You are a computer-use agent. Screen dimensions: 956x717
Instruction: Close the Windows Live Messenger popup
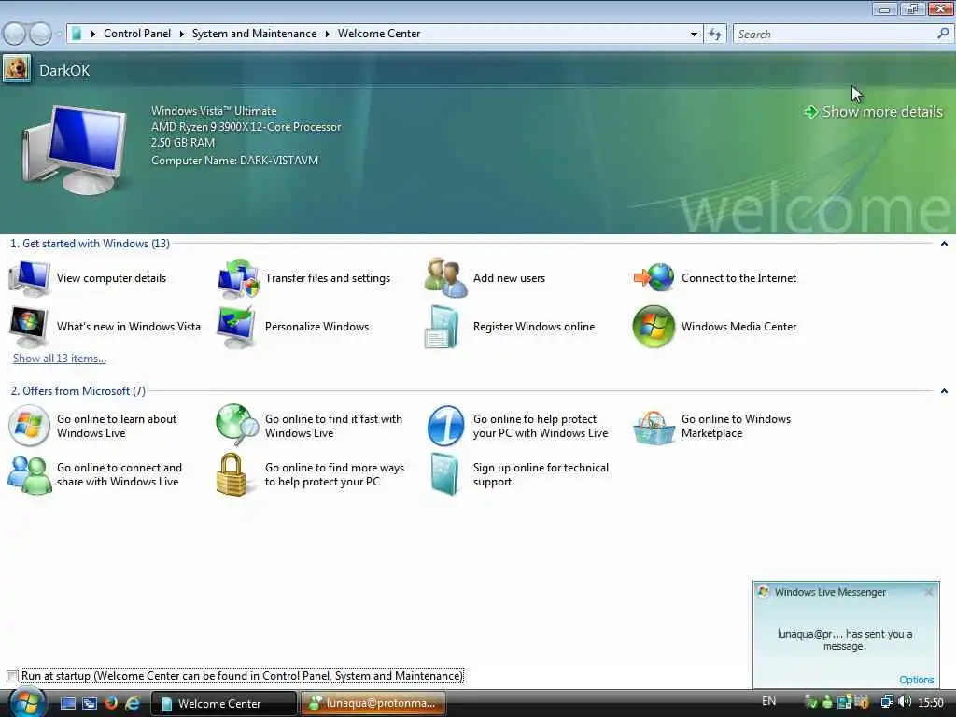(x=929, y=592)
